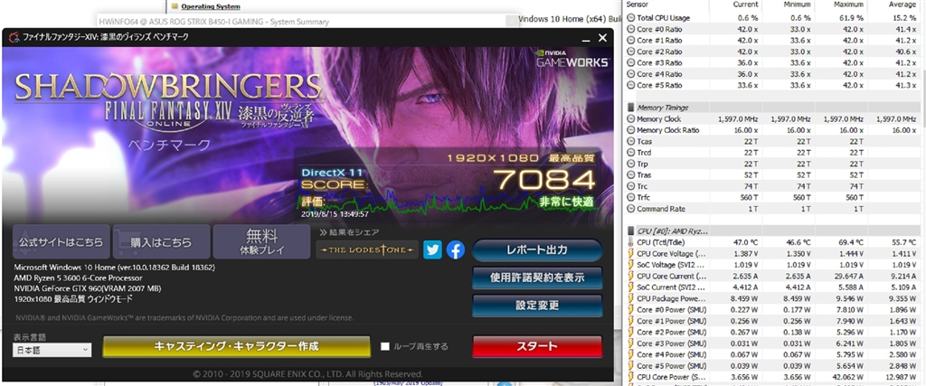
Task: Click the icon beside Core #5 Ratio
Action: pyautogui.click(x=631, y=86)
